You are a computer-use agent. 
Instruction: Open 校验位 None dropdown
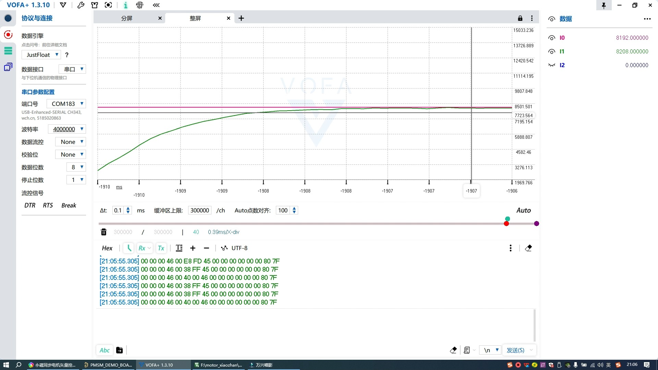click(71, 155)
